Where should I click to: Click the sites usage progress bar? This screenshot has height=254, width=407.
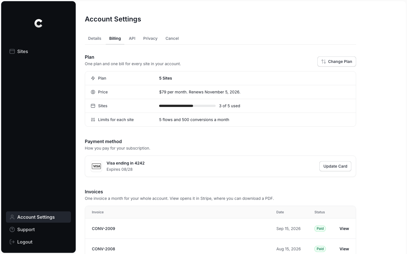click(187, 106)
